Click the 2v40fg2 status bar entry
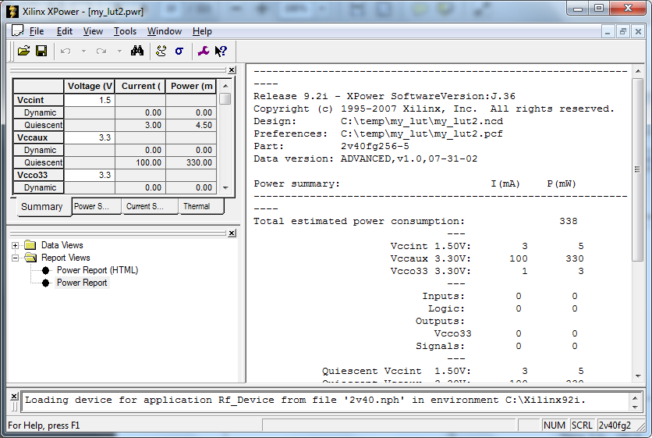This screenshot has height=438, width=652. tap(615, 425)
